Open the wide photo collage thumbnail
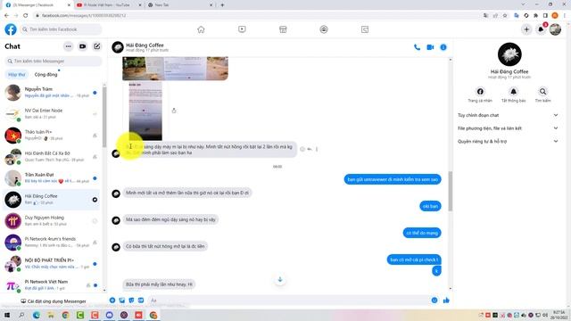 click(x=175, y=68)
